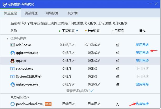Select the pandownload.exe row name
The image size is (161, 109).
click(29, 104)
